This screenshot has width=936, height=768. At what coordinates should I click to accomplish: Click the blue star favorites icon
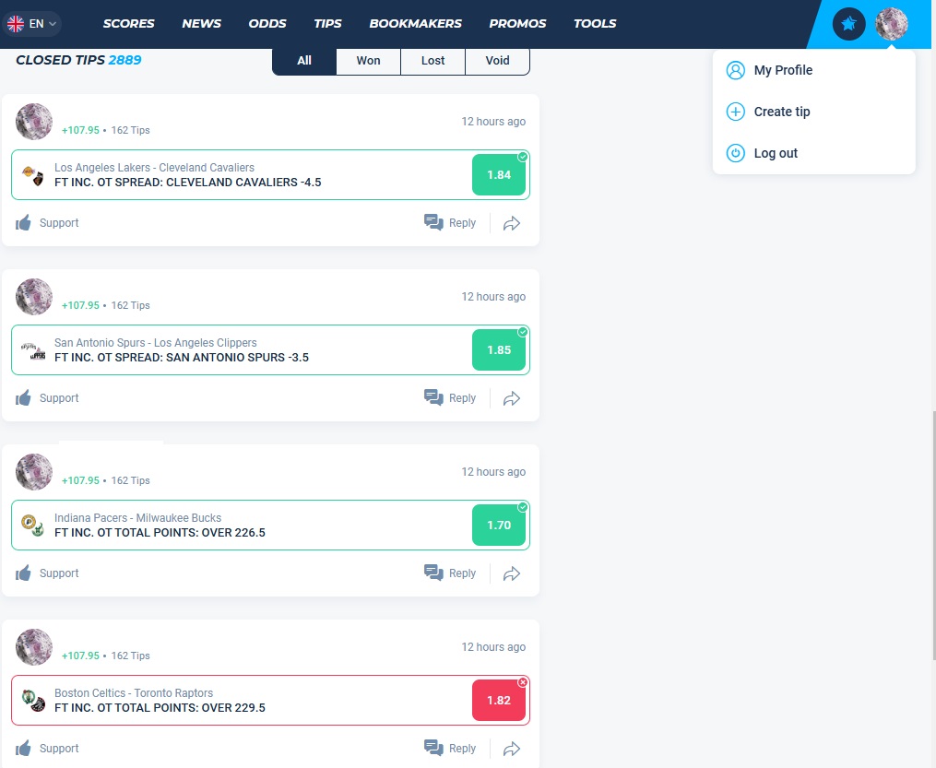pyautogui.click(x=848, y=24)
